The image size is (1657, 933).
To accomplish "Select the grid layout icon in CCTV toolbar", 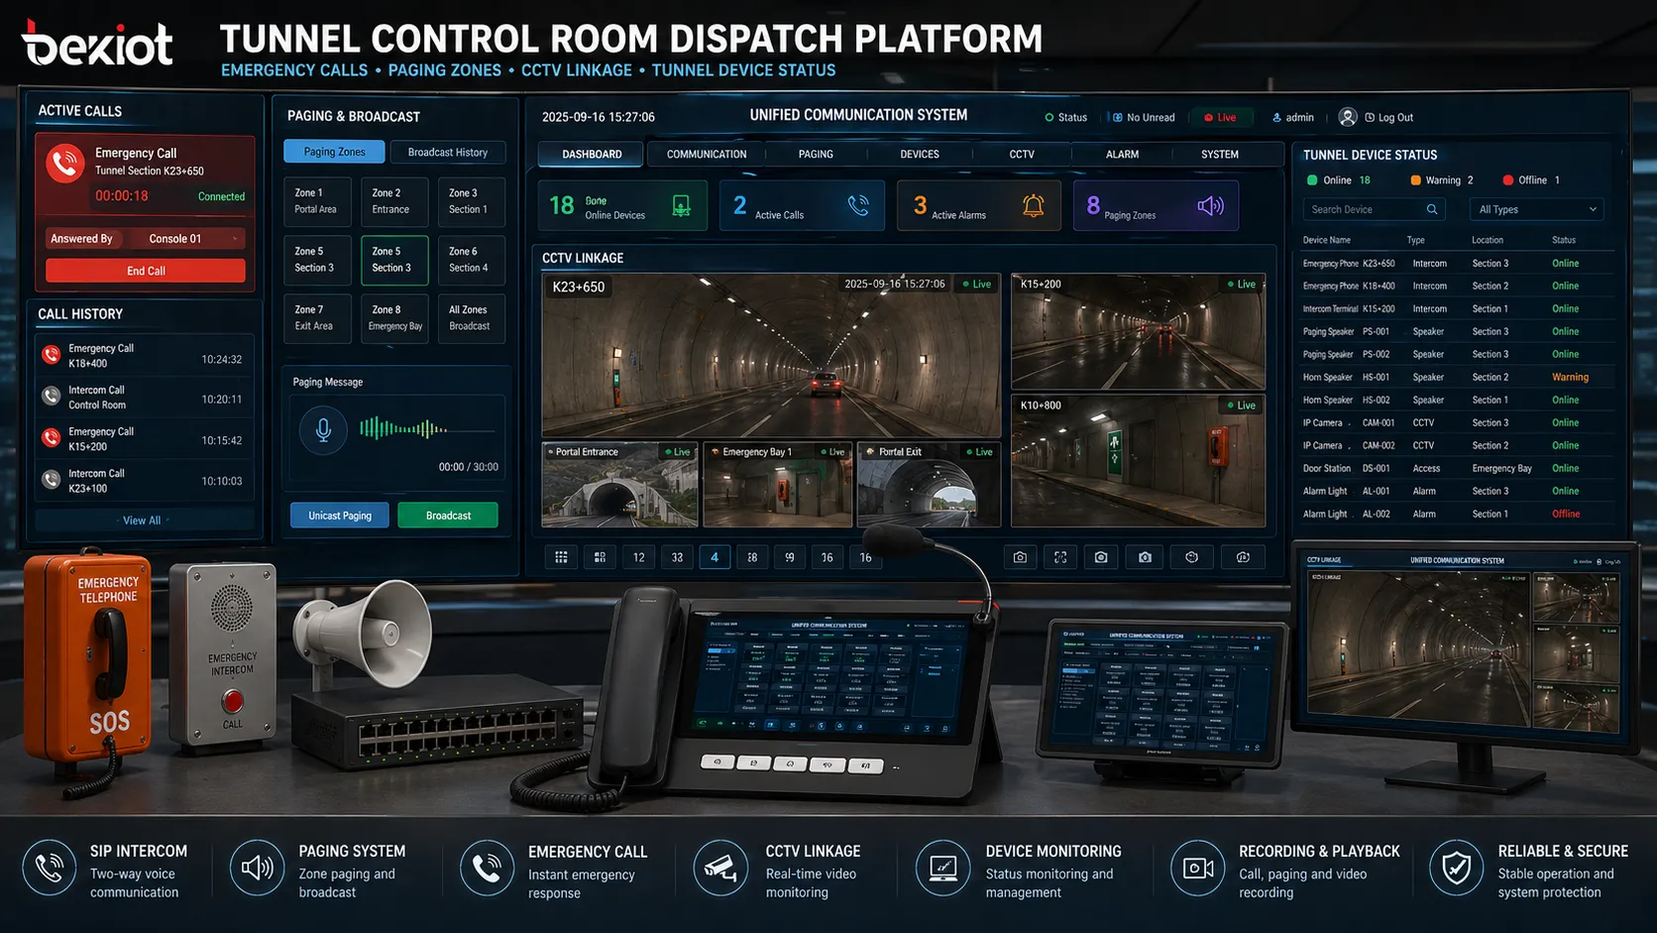I will (x=561, y=556).
